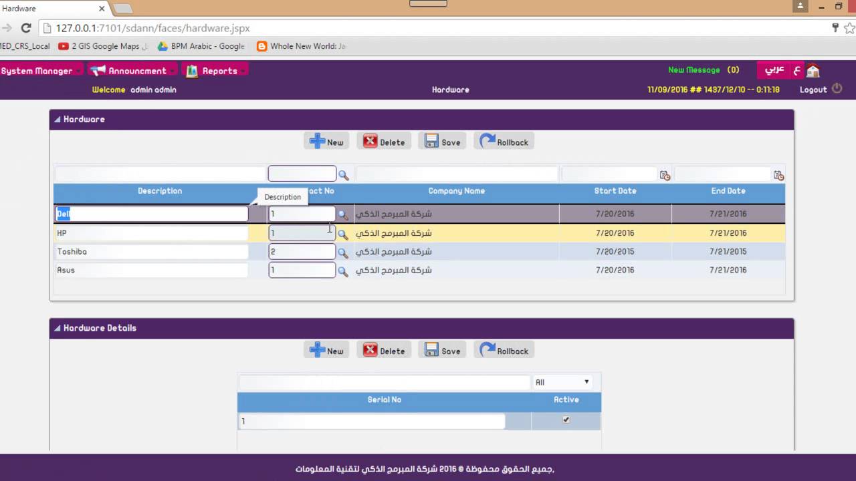Click the Toshiba contract number field showing 2
The width and height of the screenshot is (856, 481).
302,252
